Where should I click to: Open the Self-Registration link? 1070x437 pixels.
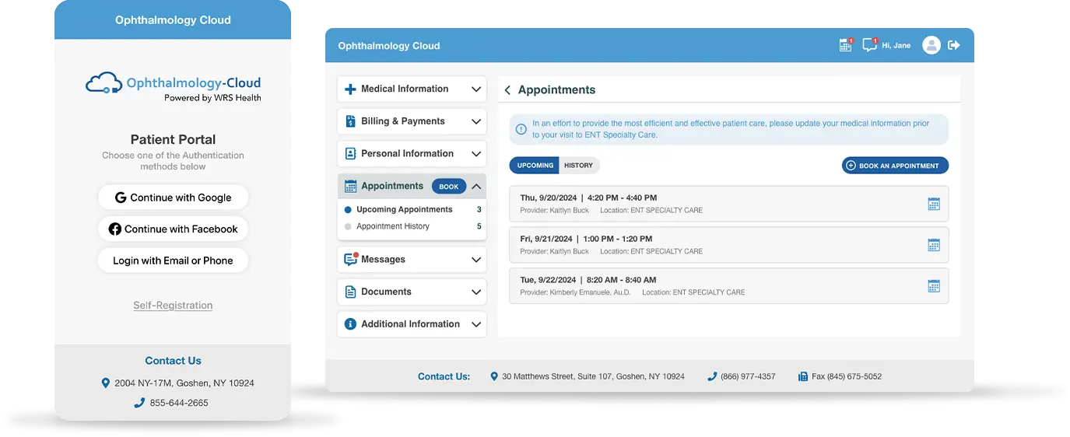point(173,306)
